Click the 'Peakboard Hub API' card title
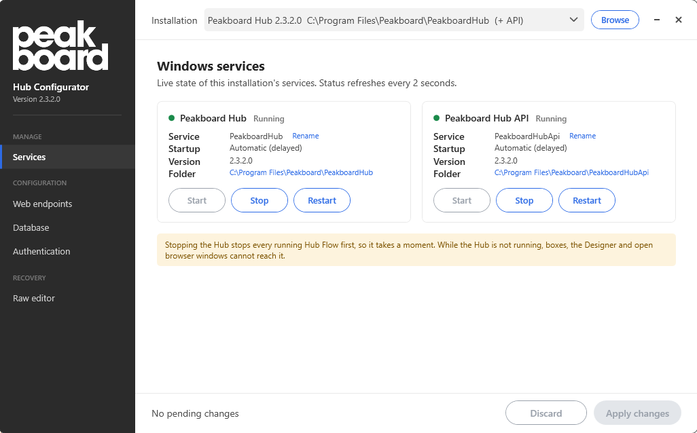Viewport: 697px width, 433px height. [486, 118]
